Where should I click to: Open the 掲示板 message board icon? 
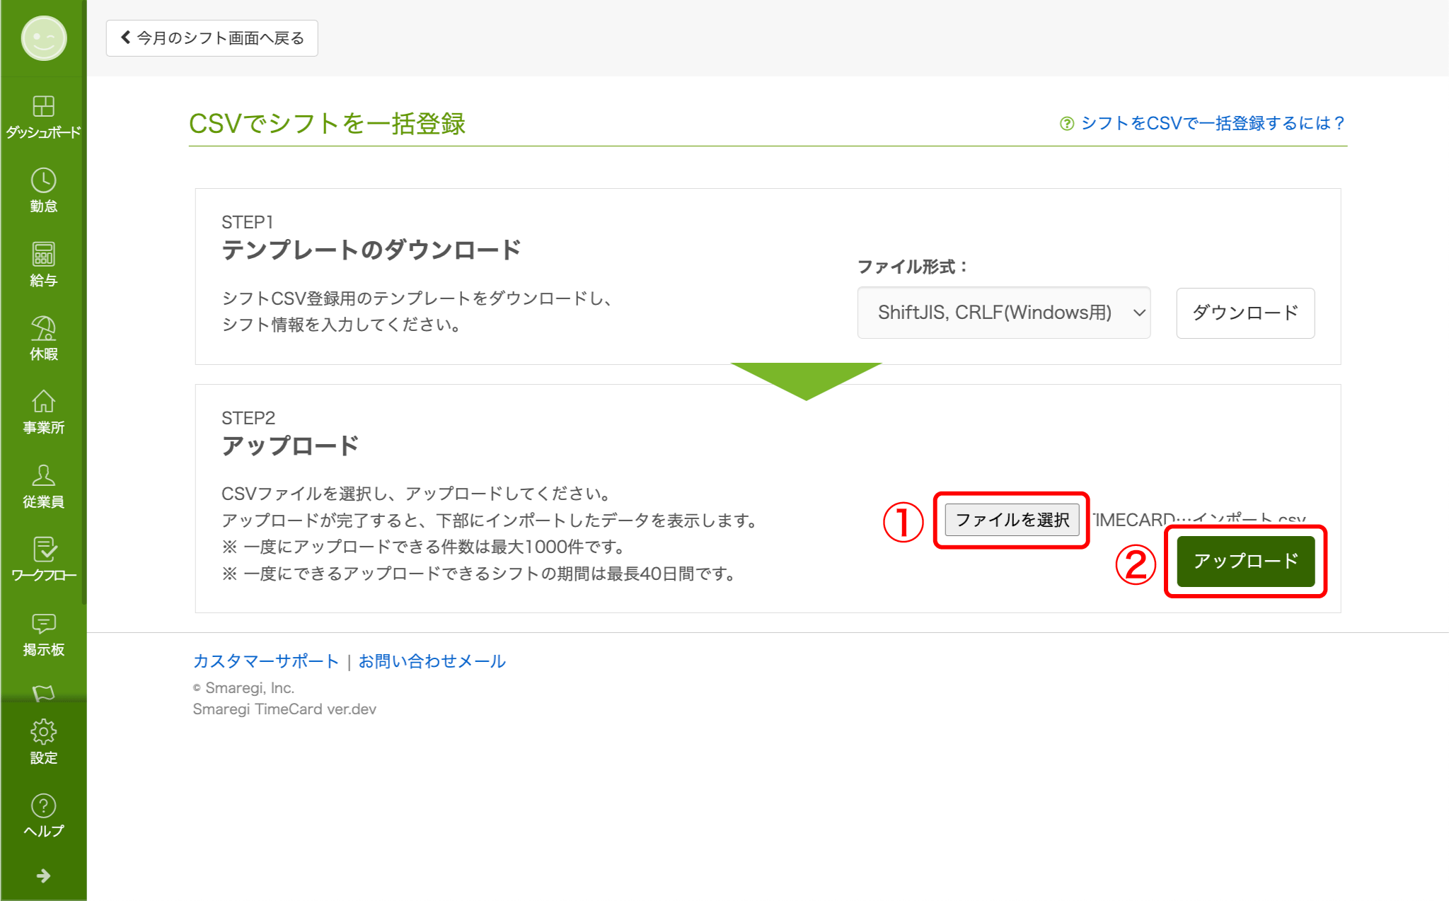pos(43,624)
